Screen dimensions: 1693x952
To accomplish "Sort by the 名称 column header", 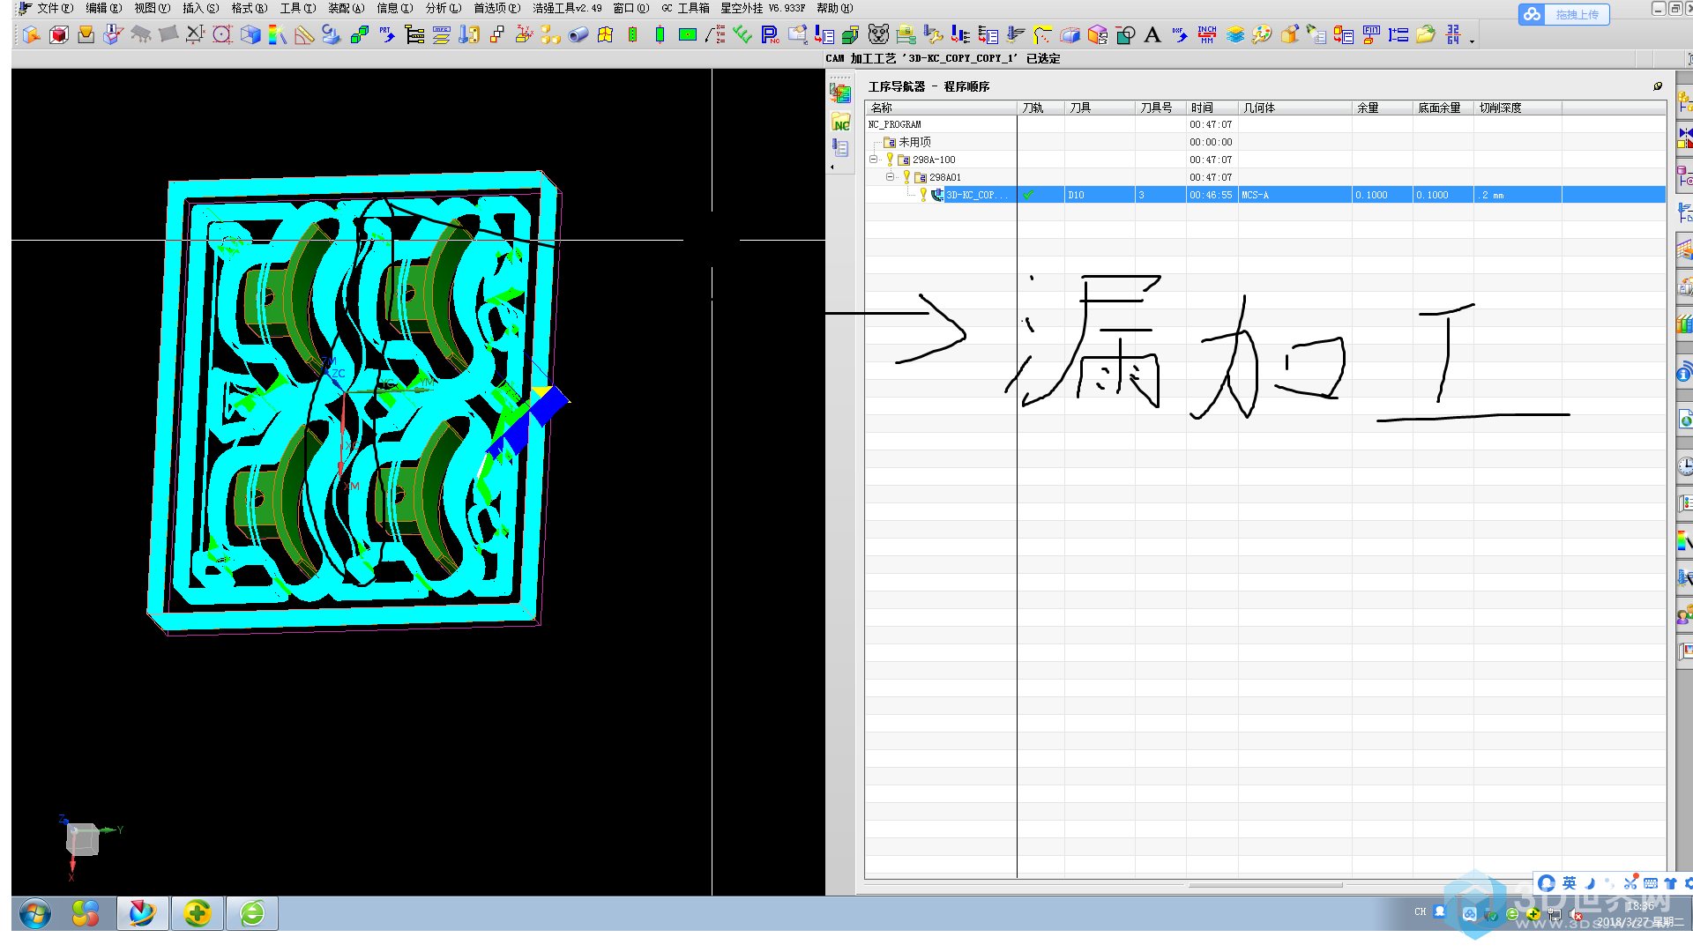I will tap(941, 108).
